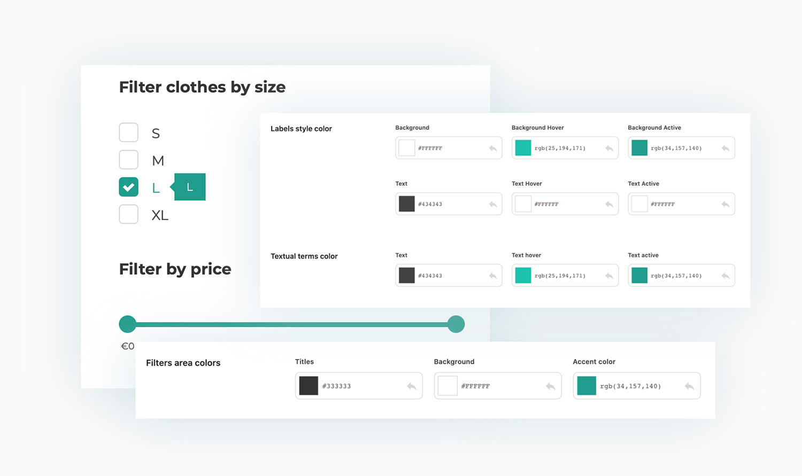Click the Background Hover teal swatch

tap(522, 148)
